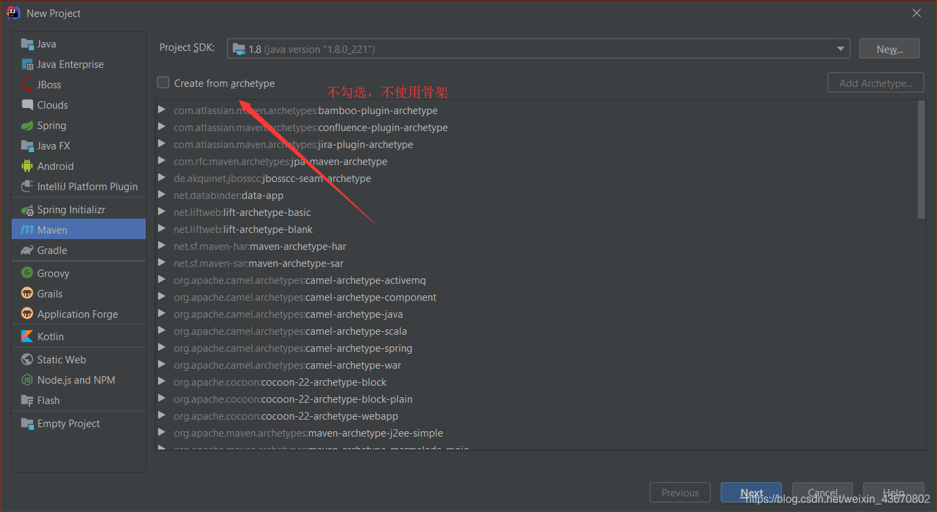Click the Help button

[894, 493]
